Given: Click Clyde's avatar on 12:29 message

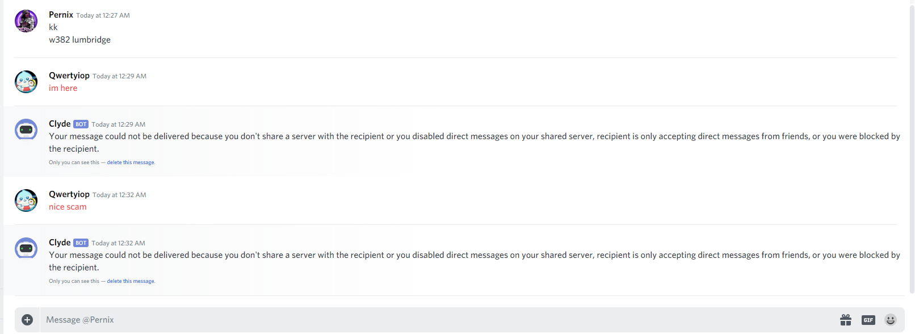Looking at the screenshot, I should [x=26, y=130].
